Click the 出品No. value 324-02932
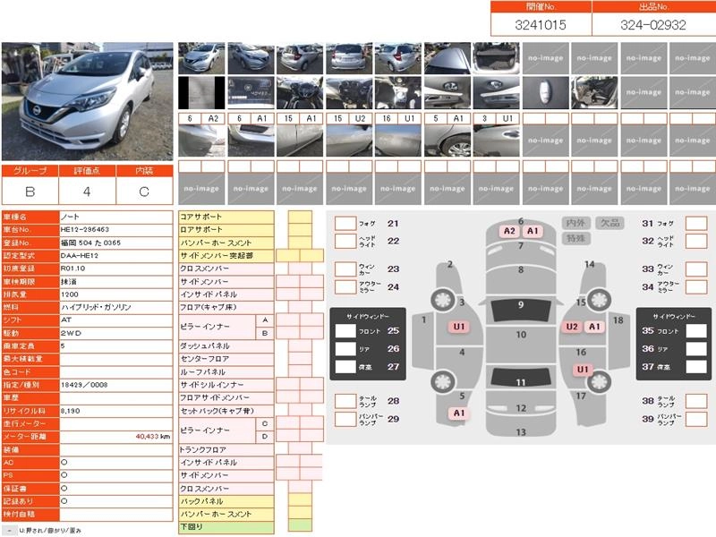Image resolution: width=716 pixels, height=537 pixels. coord(653,25)
